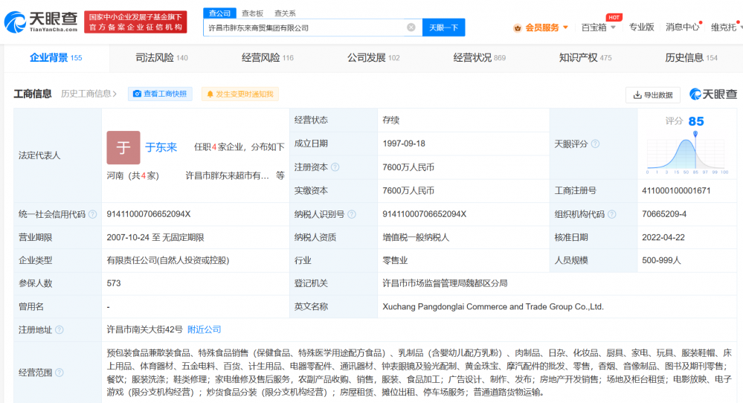This screenshot has height=403, width=743.
Task: Open the 附近公司 link
Action: [204, 329]
